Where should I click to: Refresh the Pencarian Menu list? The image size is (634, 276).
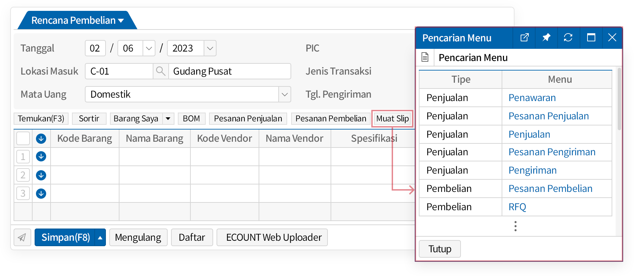(568, 38)
